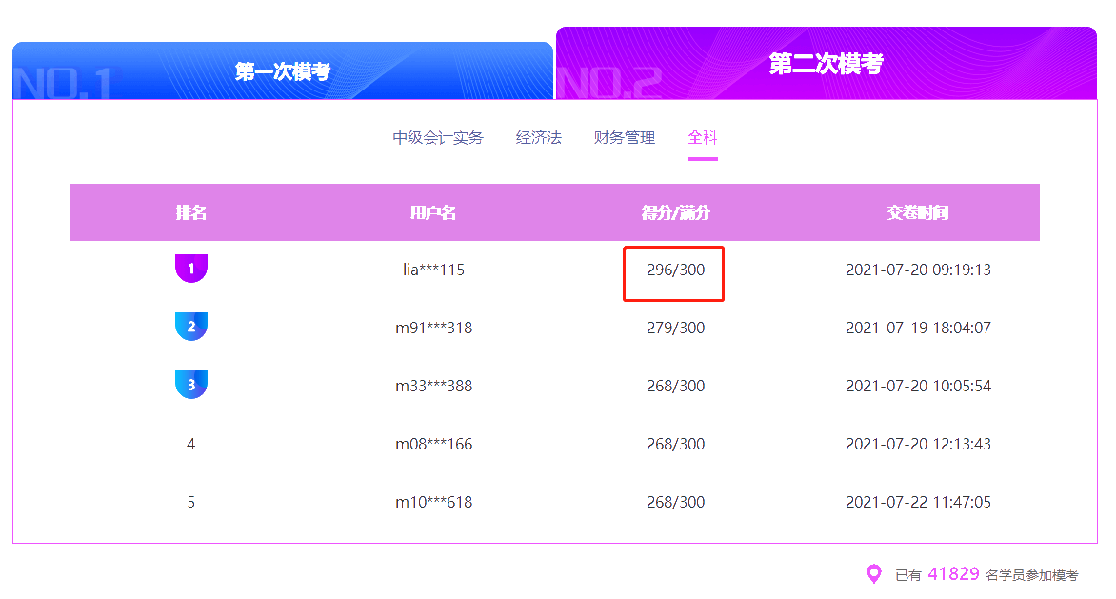Click the 得分/满分 column header
The height and width of the screenshot is (599, 1116).
click(673, 212)
